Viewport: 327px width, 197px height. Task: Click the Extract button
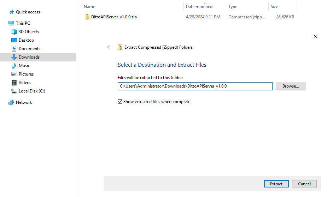(276, 184)
